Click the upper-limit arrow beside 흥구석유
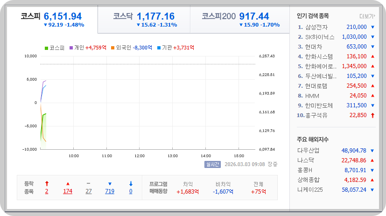This screenshot has width=386, height=216. (x=373, y=115)
